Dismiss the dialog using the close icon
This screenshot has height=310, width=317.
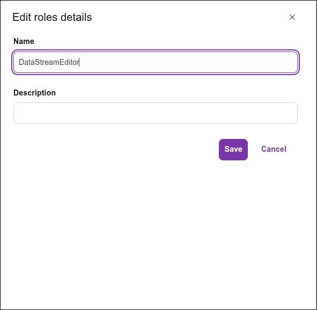[292, 17]
